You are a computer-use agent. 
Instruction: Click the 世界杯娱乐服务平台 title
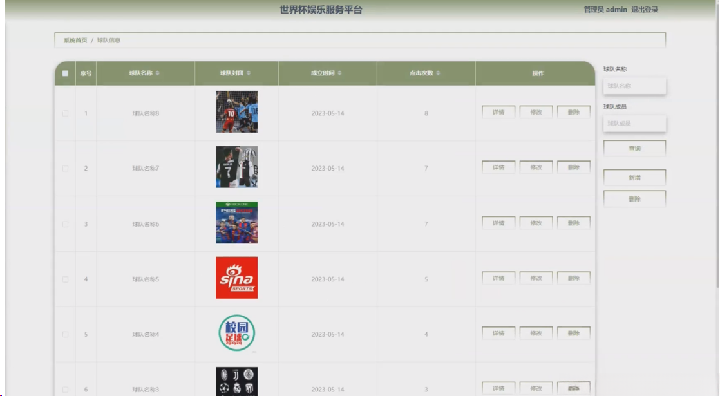click(x=321, y=10)
